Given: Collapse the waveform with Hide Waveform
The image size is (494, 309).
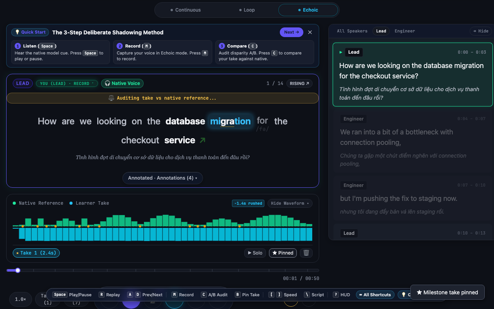Looking at the screenshot, I should 290,203.
